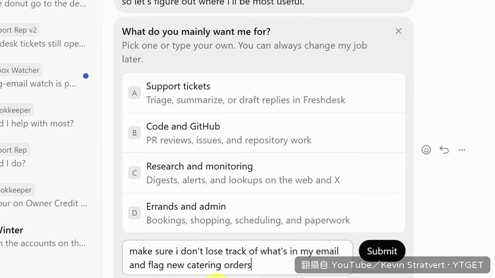Choose the Errands and admin option
Viewport: 495px width, 278px height.
pos(264,213)
